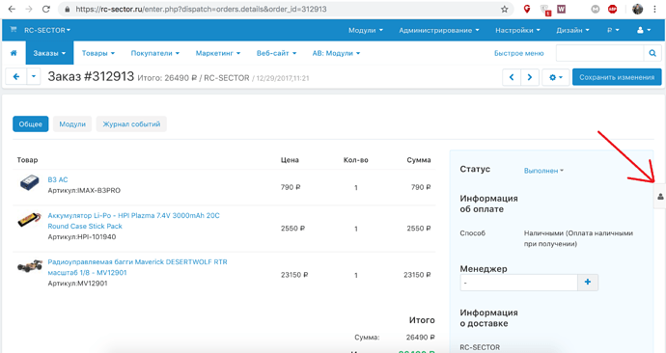Open the Администрирование menu

(439, 30)
